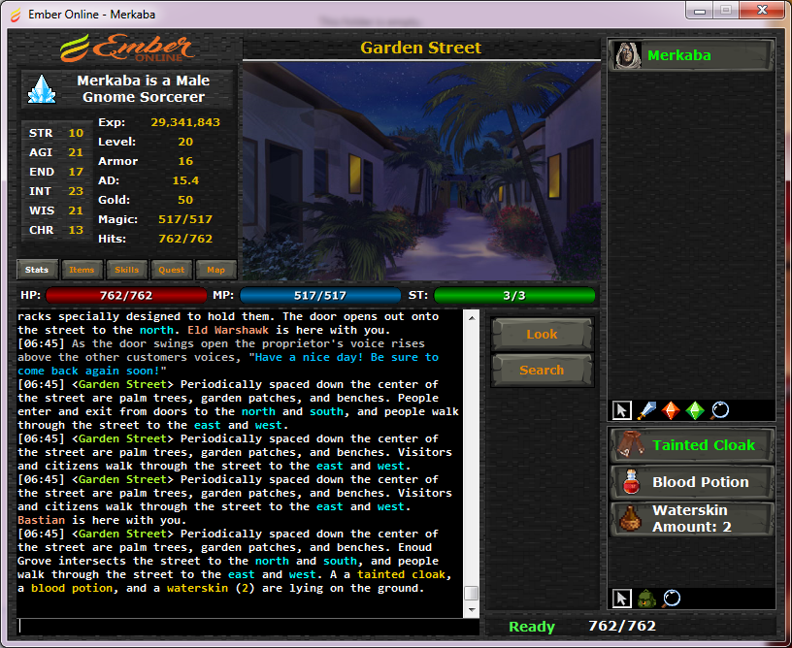
Task: Switch to the Skills tab
Action: 126,270
